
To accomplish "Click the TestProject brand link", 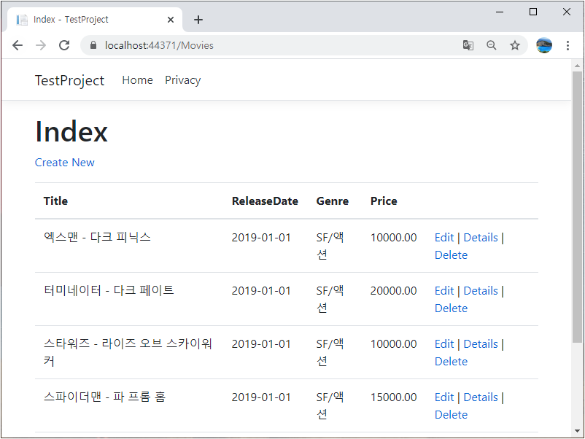I will pyautogui.click(x=69, y=80).
